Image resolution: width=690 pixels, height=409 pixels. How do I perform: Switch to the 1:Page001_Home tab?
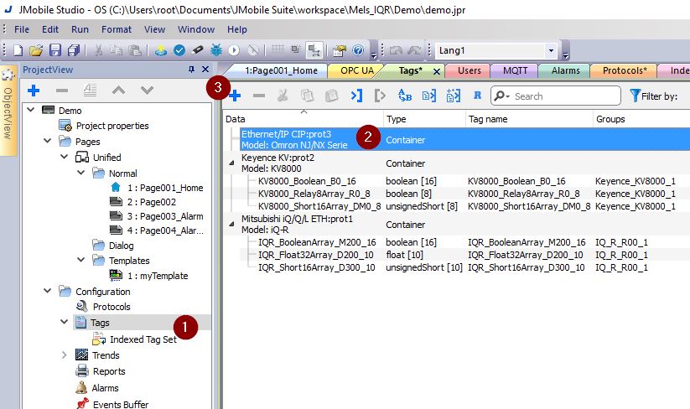pyautogui.click(x=281, y=70)
